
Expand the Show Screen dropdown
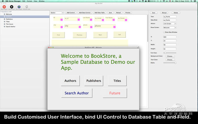170,27
